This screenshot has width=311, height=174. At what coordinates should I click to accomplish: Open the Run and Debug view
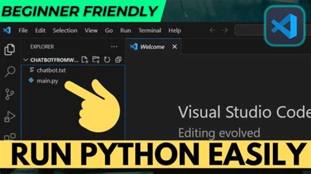(x=10, y=116)
